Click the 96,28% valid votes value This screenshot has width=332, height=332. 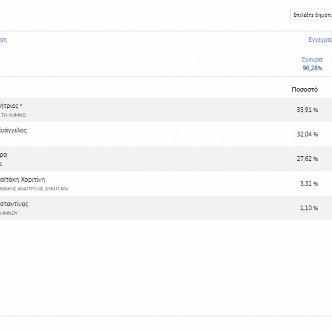coord(312,68)
